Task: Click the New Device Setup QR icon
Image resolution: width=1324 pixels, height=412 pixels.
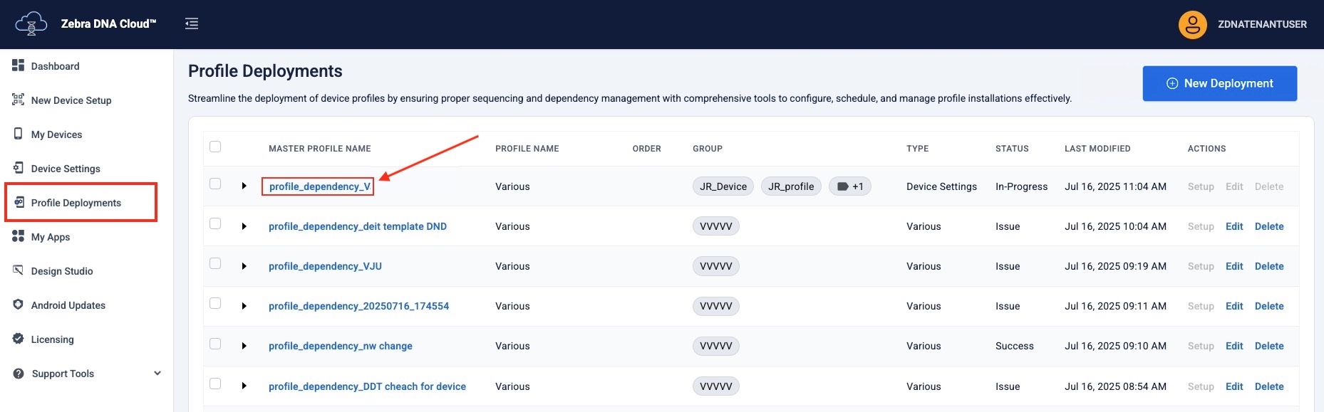Action: coord(19,100)
